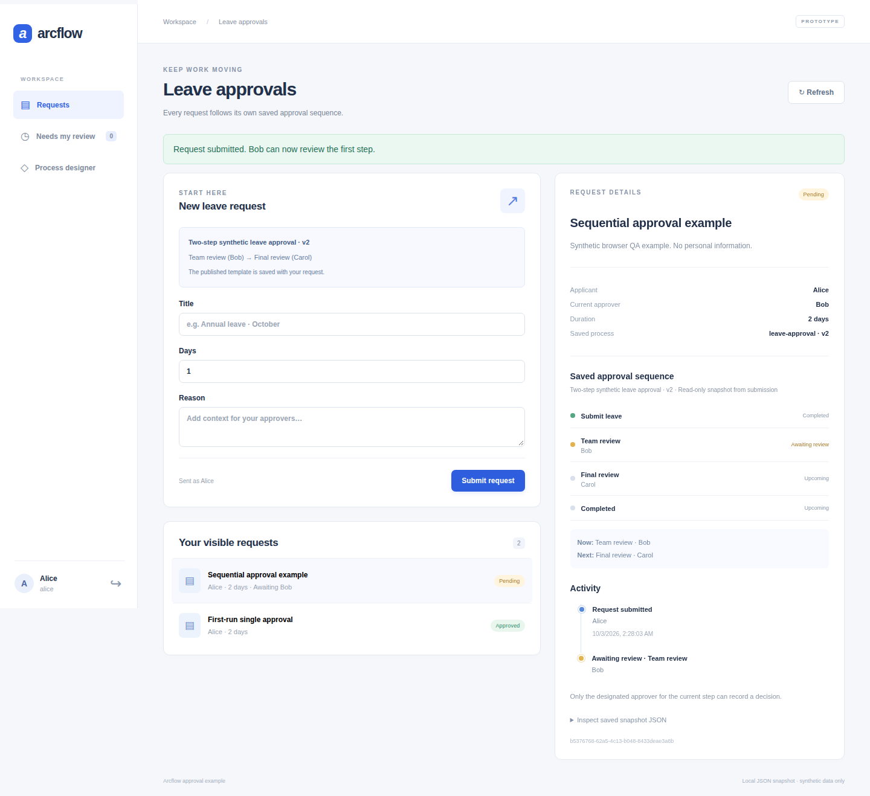Click the Process designer diamond icon

pos(25,168)
